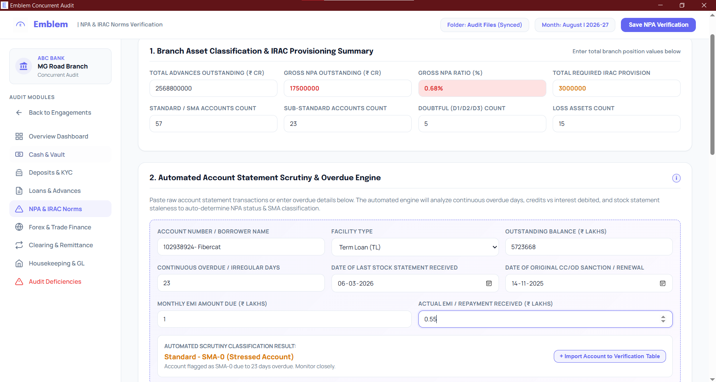Click the Outstanding Balance field showing 5723668
The width and height of the screenshot is (716, 382).
click(x=589, y=247)
